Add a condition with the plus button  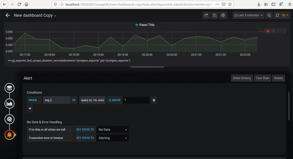coord(30,109)
